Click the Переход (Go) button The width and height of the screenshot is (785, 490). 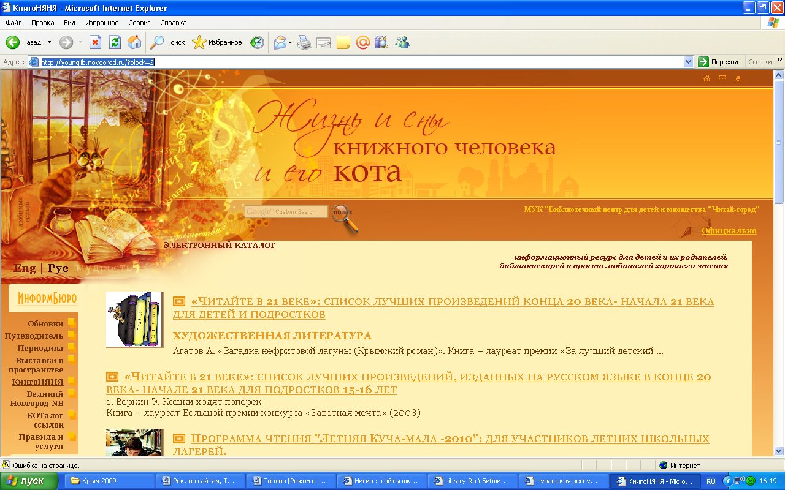(x=719, y=62)
